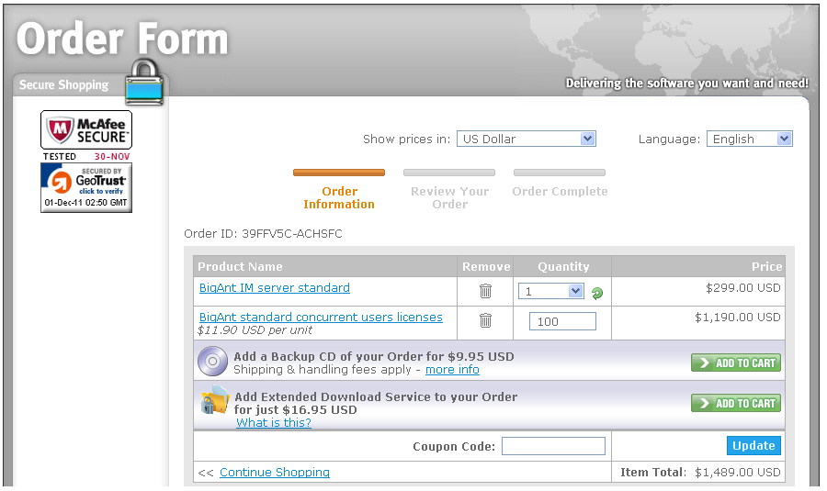Click the GeoTrust verification badge
The image size is (827, 491).
click(86, 188)
